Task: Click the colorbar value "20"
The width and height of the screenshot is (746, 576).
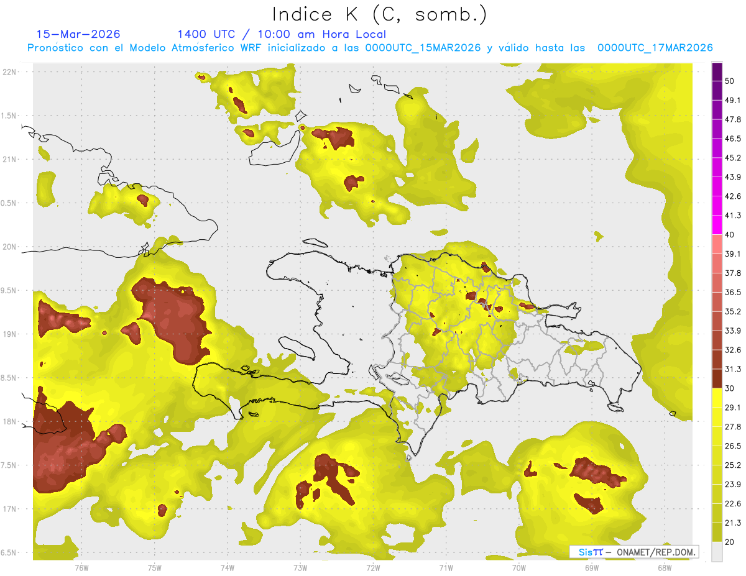Action: (730, 542)
